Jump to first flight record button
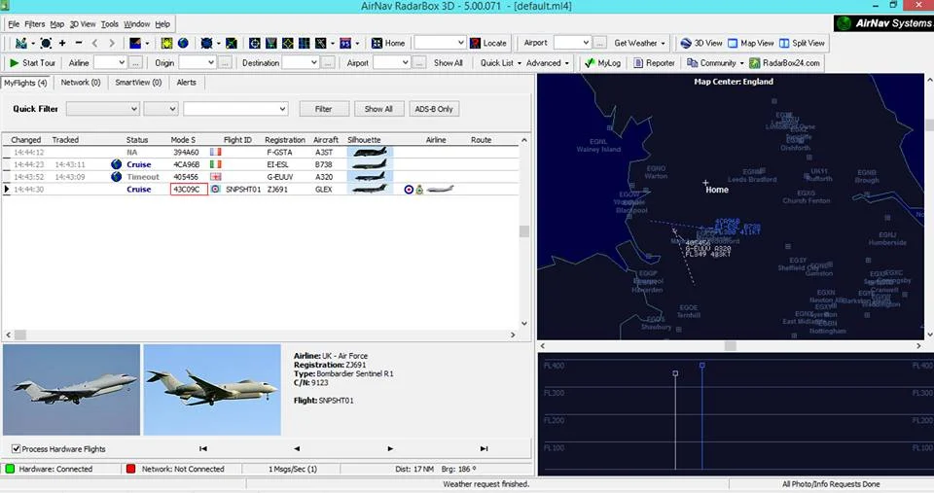The image size is (934, 493). pyautogui.click(x=203, y=448)
